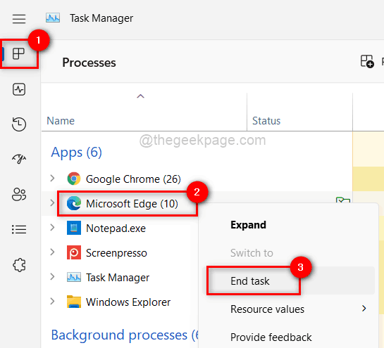The image size is (384, 348).
Task: Choose End task in context menu
Action: point(289,281)
